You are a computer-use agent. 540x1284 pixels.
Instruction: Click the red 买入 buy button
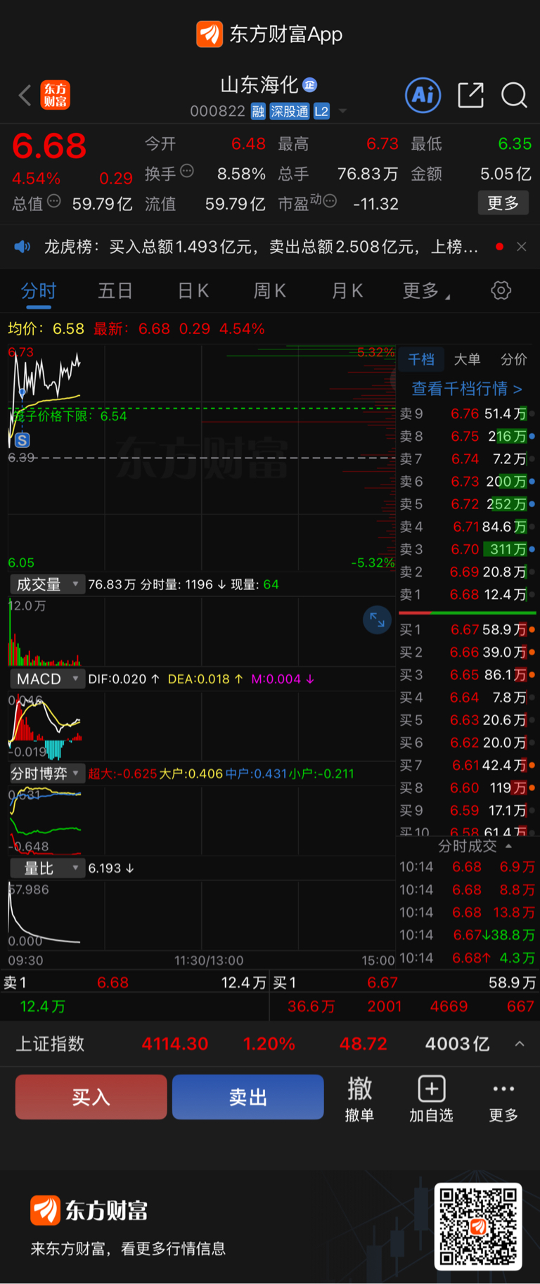pyautogui.click(x=91, y=1097)
